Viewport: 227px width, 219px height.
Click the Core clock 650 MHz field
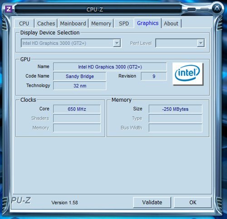tap(77, 109)
